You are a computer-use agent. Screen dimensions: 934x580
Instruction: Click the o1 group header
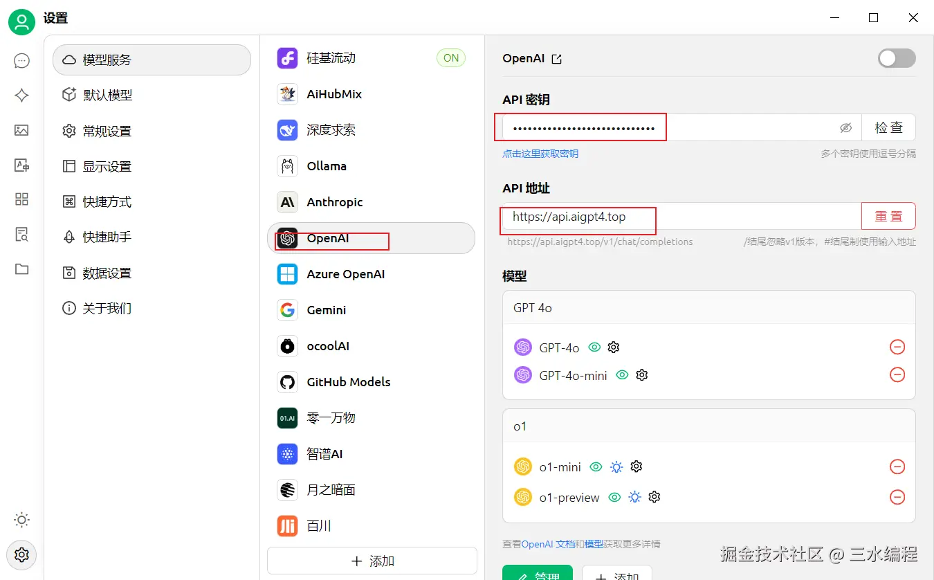tap(709, 426)
